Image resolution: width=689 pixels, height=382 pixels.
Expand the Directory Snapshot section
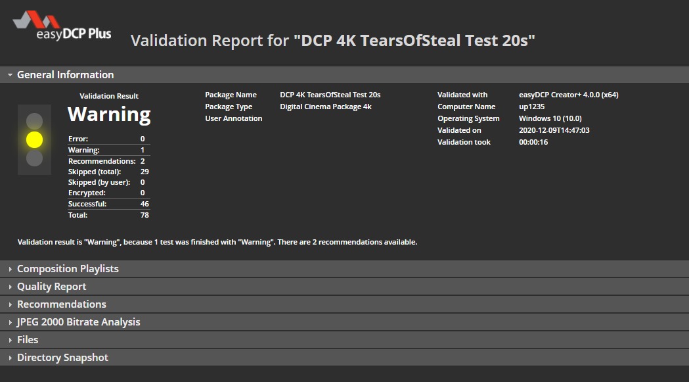coord(62,358)
